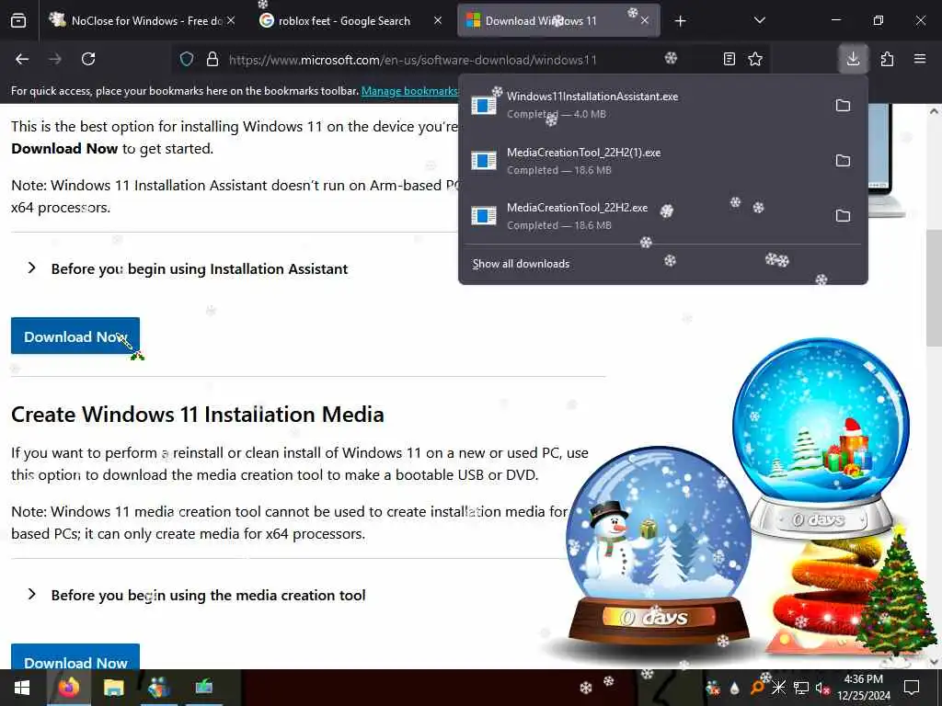Open a new tab with plus button
The width and height of the screenshot is (942, 706).
pyautogui.click(x=680, y=21)
